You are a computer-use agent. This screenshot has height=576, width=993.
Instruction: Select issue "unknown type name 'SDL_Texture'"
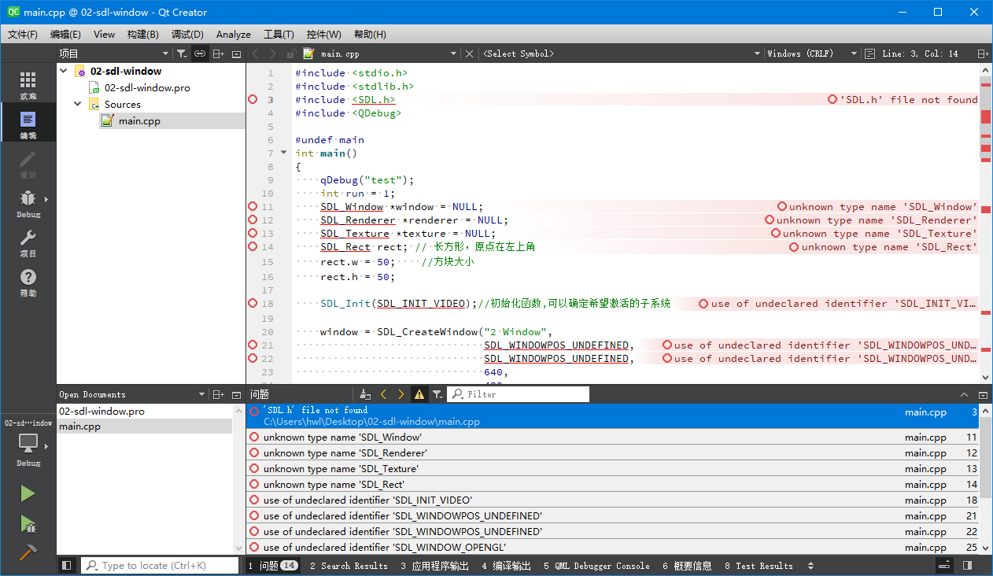[x=613, y=469]
